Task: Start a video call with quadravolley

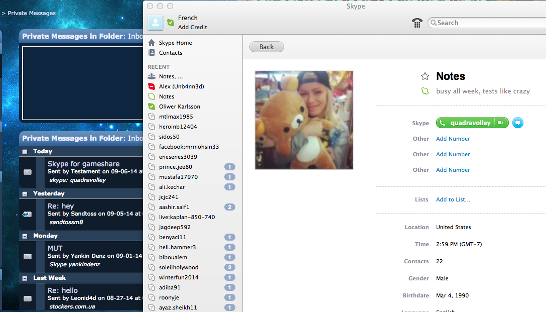Action: pyautogui.click(x=501, y=123)
